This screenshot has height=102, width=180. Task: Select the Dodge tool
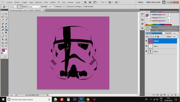coord(6,33)
